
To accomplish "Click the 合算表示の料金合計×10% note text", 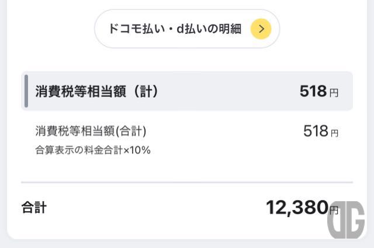I will 93,150.
